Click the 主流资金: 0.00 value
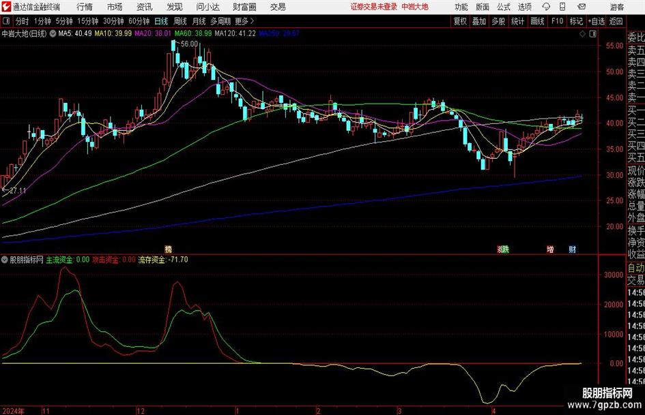Screen dimensions: 645x415 pos(68,260)
